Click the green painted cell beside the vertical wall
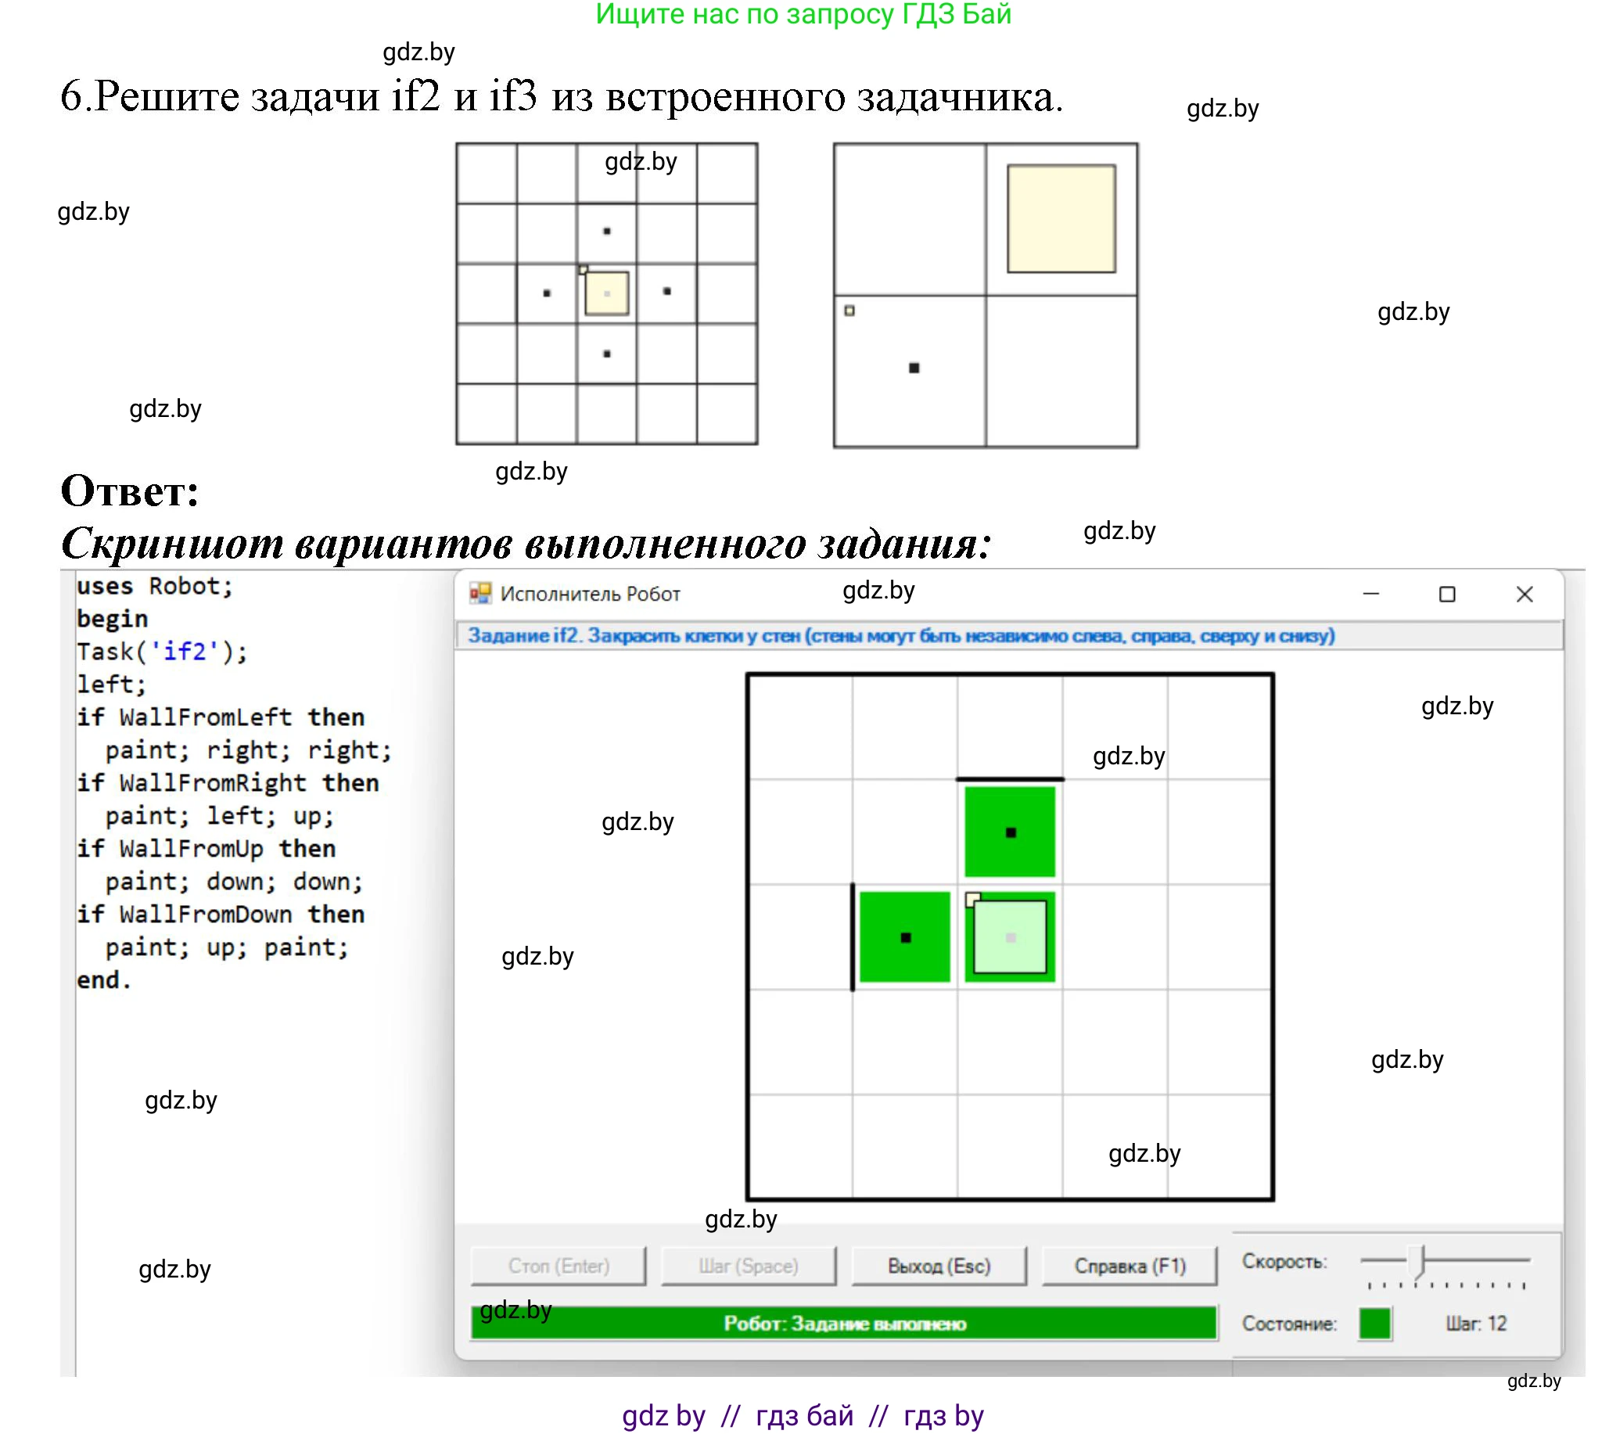 904,937
